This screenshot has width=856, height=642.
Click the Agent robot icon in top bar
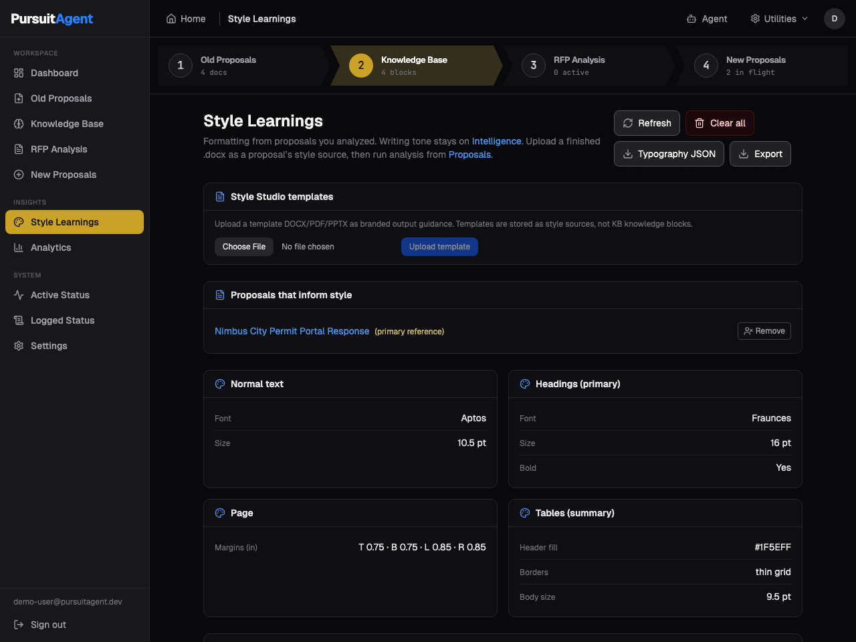(x=691, y=19)
